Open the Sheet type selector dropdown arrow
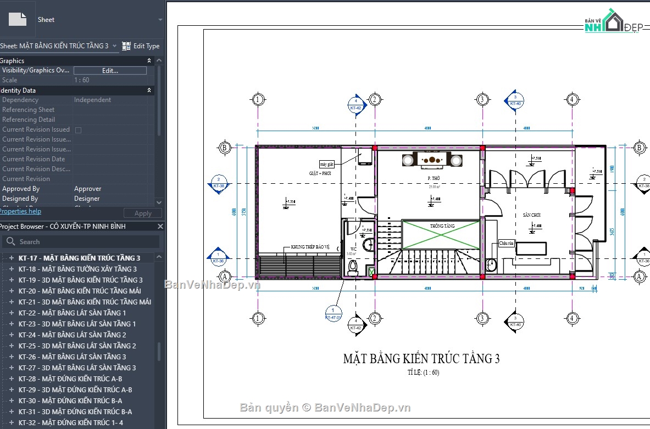650x429 pixels. [160, 19]
